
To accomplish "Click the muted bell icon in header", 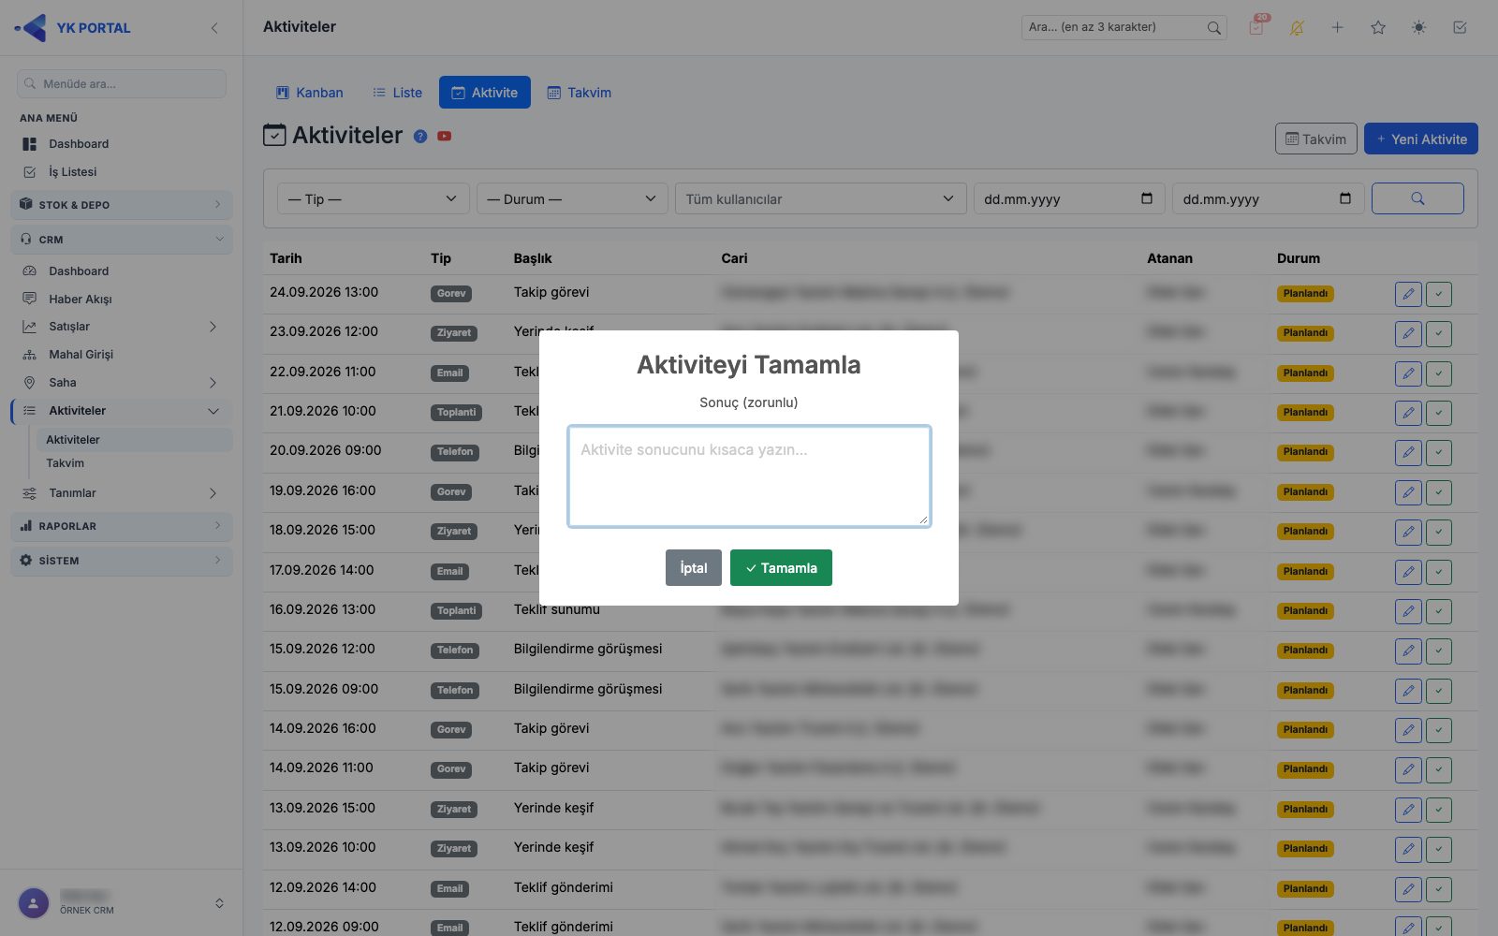I will pos(1297,27).
